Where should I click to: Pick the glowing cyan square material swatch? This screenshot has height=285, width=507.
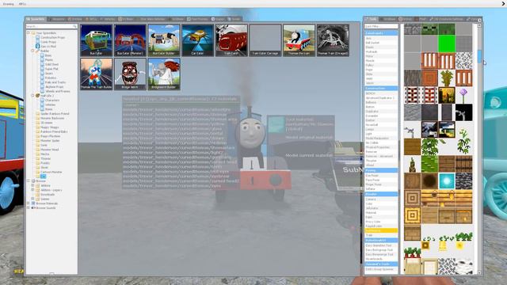pyautogui.click(x=447, y=181)
